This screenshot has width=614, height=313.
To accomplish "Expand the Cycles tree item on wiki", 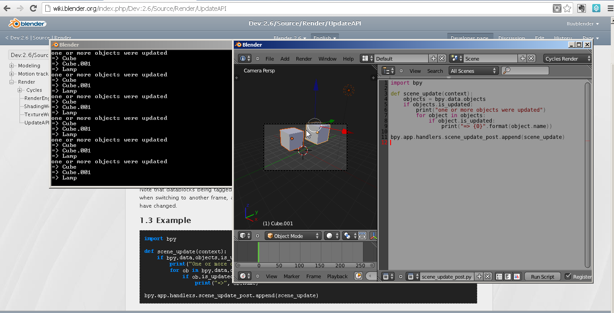I will pos(20,90).
